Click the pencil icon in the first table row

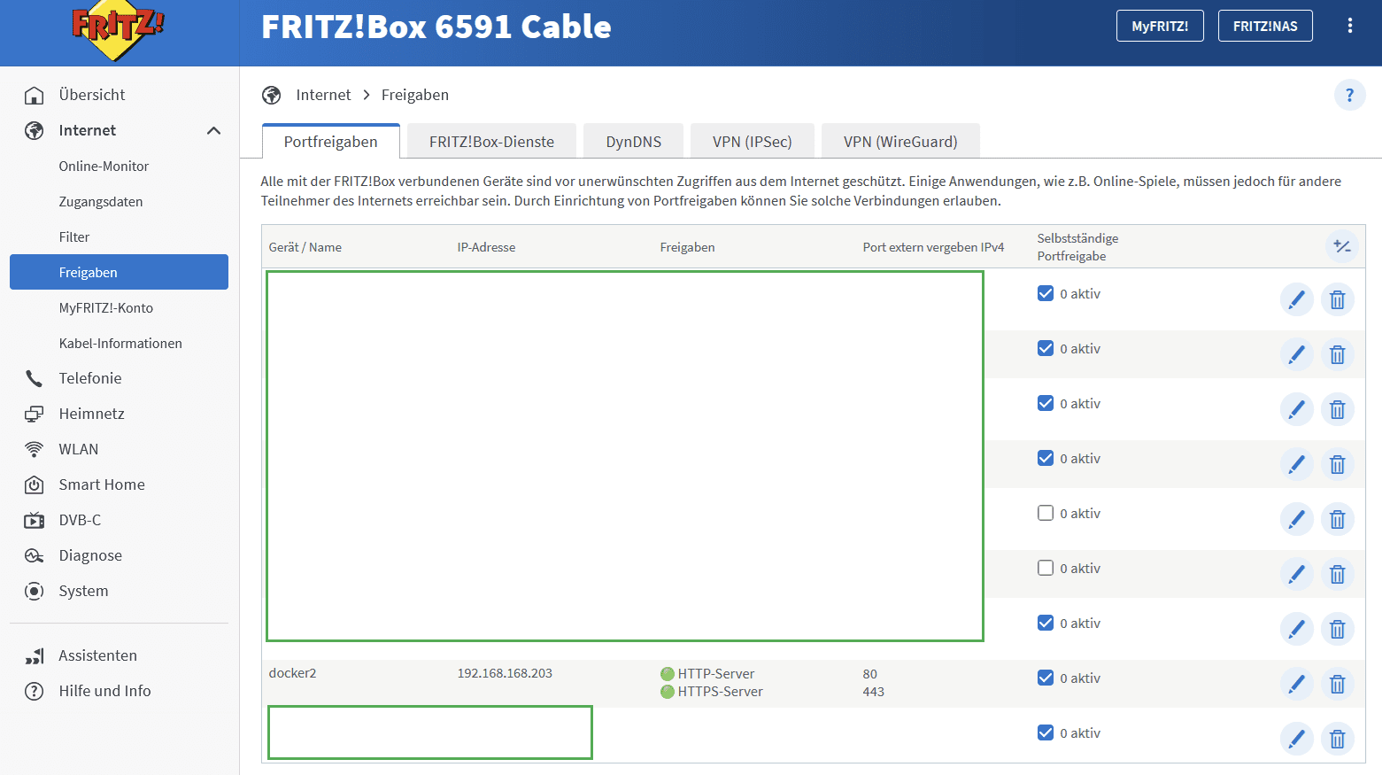(1296, 299)
